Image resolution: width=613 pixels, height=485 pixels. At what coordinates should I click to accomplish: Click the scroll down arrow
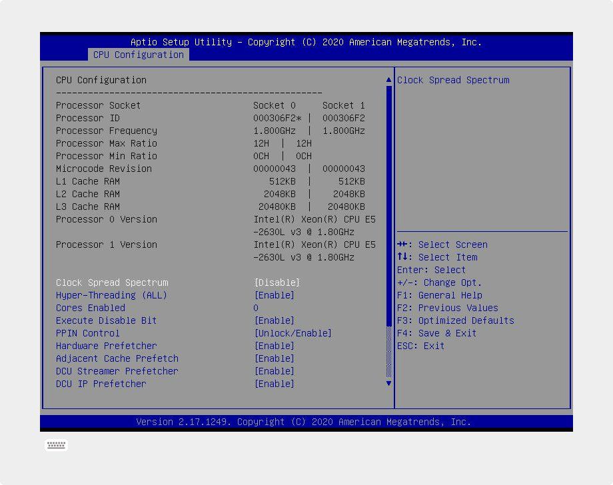[388, 383]
